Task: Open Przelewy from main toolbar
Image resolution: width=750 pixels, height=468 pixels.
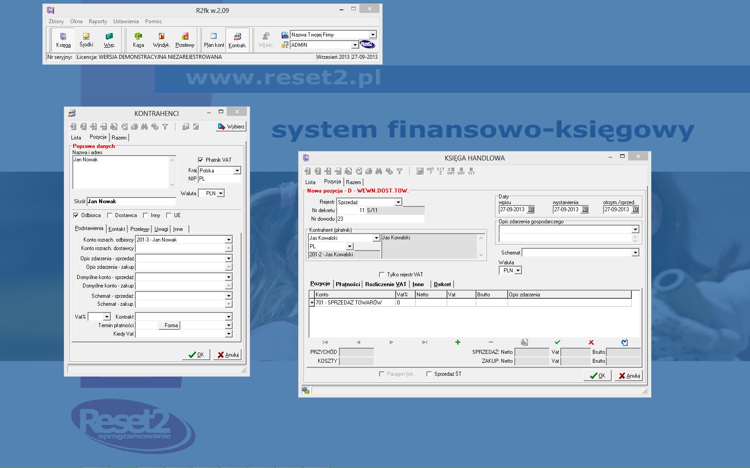Action: pos(185,40)
